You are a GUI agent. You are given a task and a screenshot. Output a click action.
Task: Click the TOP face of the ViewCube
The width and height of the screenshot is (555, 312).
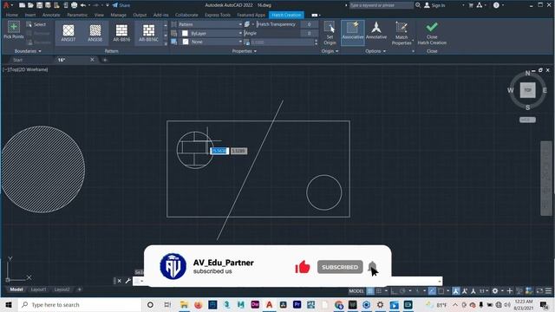pyautogui.click(x=527, y=90)
